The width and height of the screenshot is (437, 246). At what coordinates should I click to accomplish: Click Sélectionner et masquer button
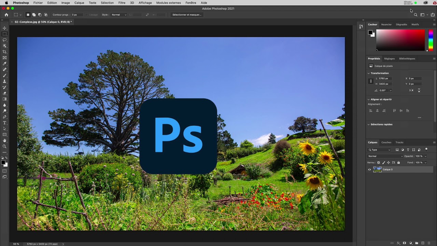(x=187, y=15)
